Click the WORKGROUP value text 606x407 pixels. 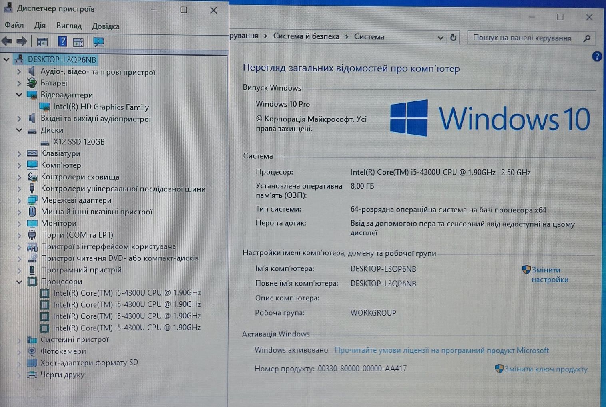tap(373, 313)
